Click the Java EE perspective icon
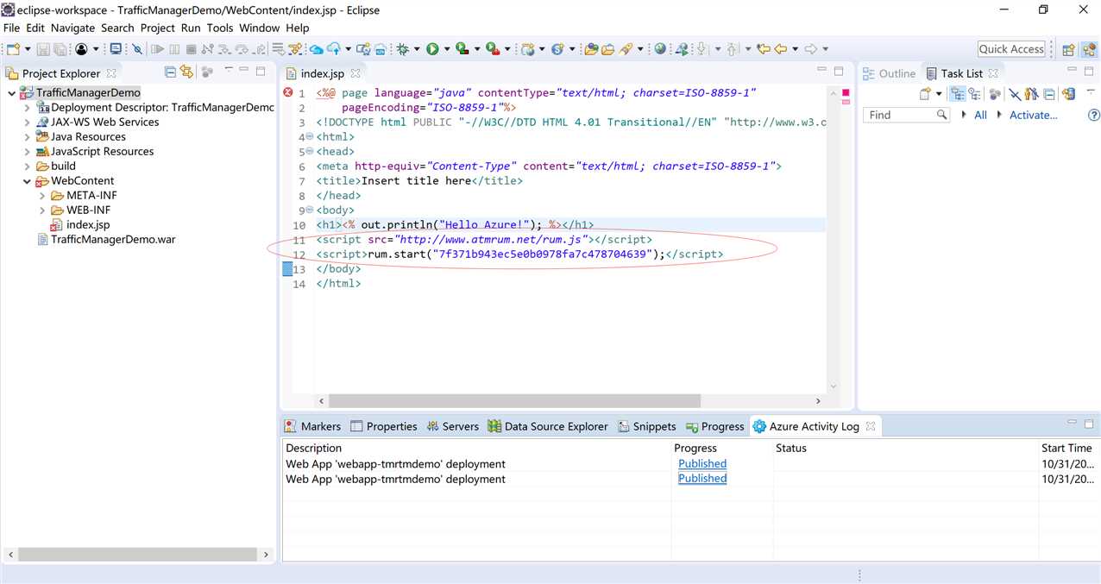The height and width of the screenshot is (584, 1101). coord(1089,49)
